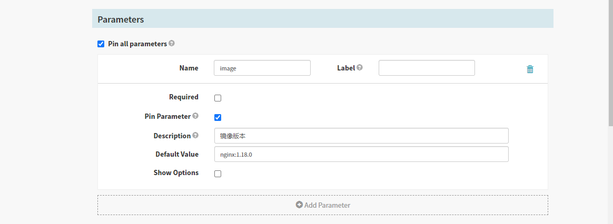
Task: Click the Default Value label text
Action: pos(177,154)
